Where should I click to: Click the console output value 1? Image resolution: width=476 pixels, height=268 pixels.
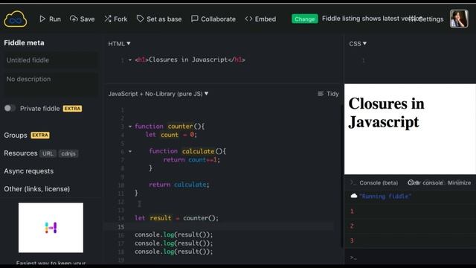352,211
